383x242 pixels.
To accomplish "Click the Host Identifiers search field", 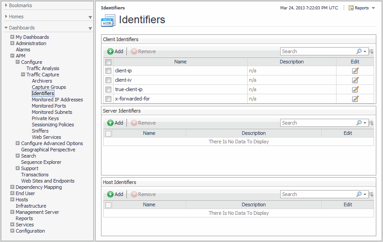I will tap(317, 194).
